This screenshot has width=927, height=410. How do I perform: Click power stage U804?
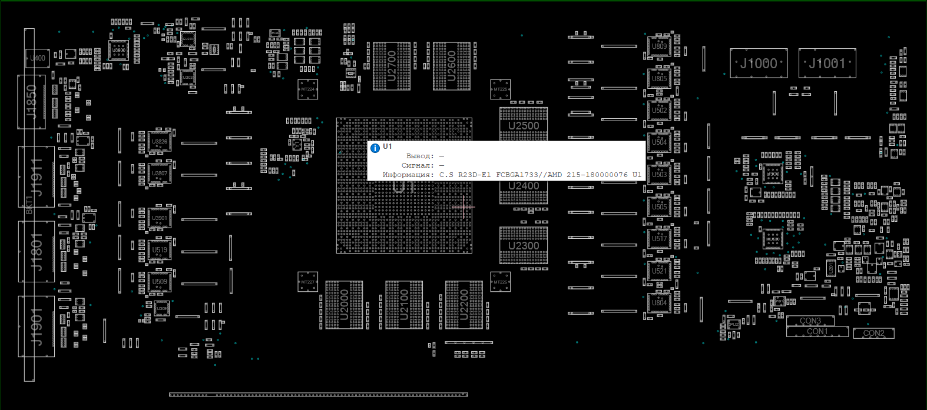[659, 303]
